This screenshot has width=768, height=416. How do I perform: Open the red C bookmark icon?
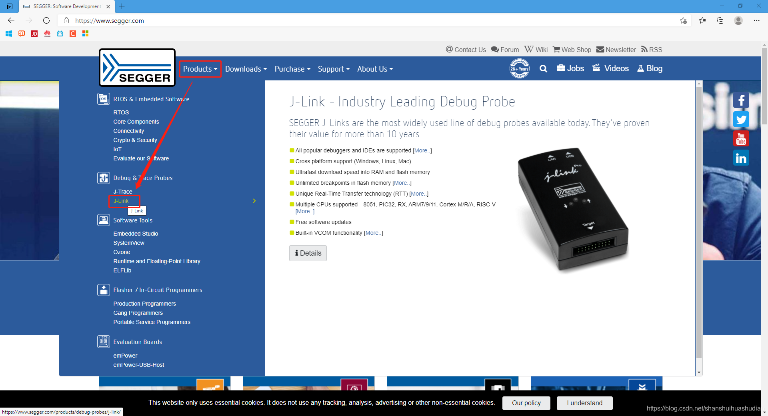[x=73, y=34]
